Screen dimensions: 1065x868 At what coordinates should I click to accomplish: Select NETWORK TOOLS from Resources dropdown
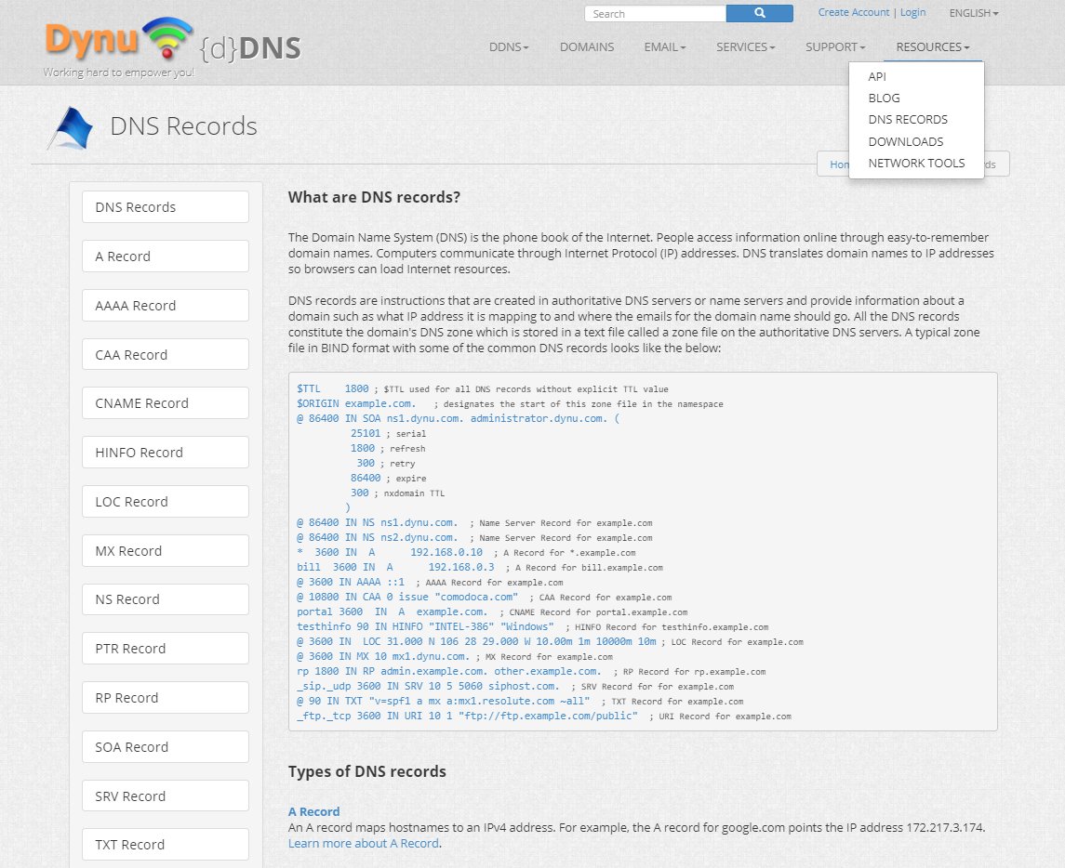(916, 163)
